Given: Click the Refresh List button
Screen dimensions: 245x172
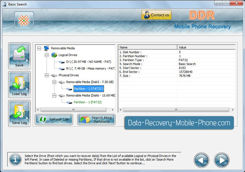Looking at the screenshot, I should pos(54,119).
